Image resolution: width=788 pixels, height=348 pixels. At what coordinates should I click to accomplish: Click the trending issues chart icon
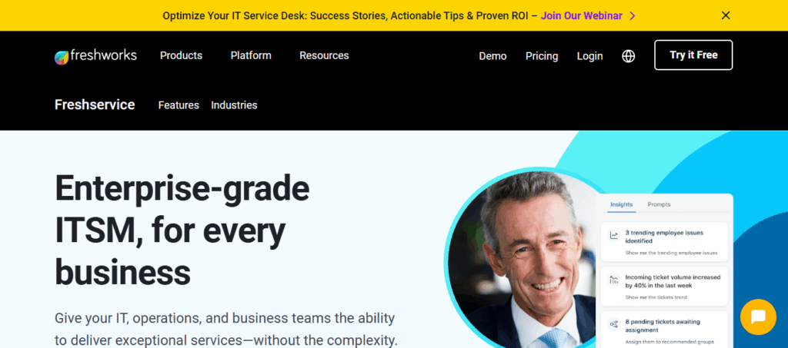click(x=613, y=235)
